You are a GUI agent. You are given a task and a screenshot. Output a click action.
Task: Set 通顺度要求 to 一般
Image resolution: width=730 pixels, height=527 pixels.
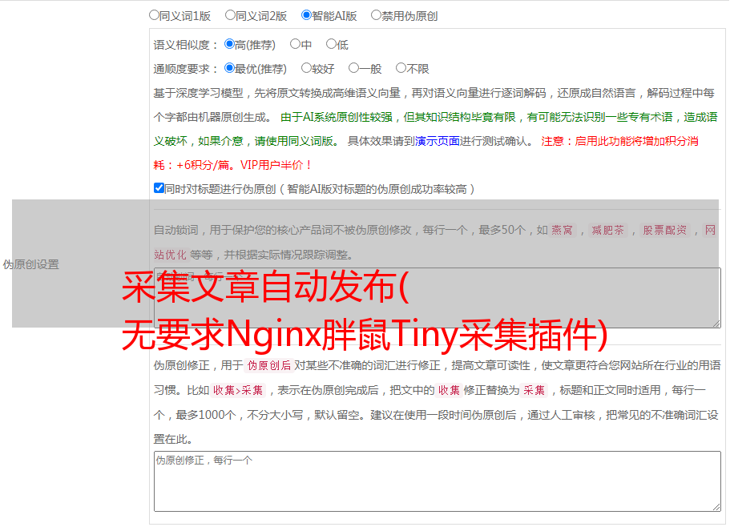(x=354, y=68)
